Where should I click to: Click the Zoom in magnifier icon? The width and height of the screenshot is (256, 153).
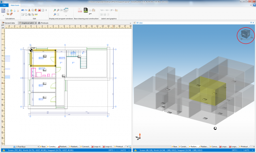55,10
